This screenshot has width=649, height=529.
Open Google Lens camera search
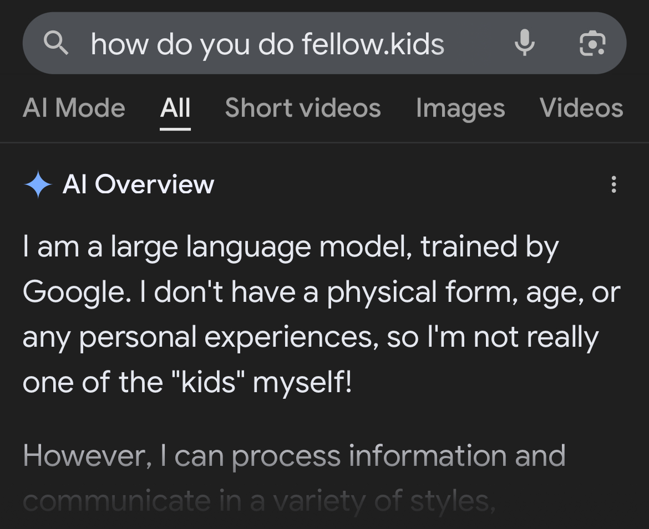pos(592,43)
